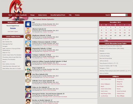Open forum topic Sarai no Maribito
The width and height of the screenshot is (133, 104).
104,73
